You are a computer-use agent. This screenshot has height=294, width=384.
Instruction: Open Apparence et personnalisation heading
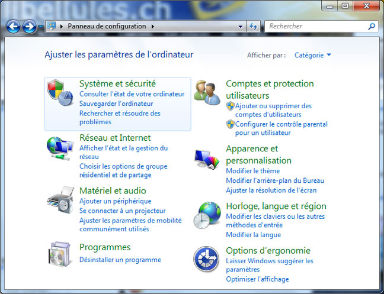tap(259, 154)
